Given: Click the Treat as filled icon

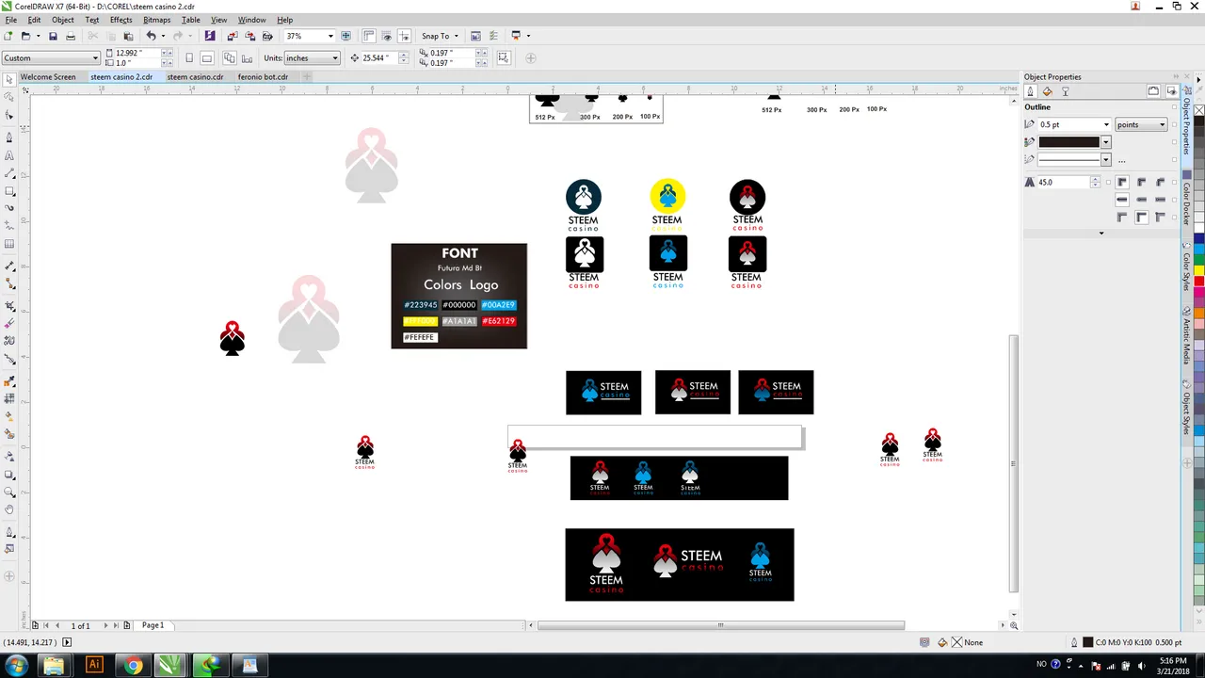Looking at the screenshot, I should pyautogui.click(x=503, y=58).
